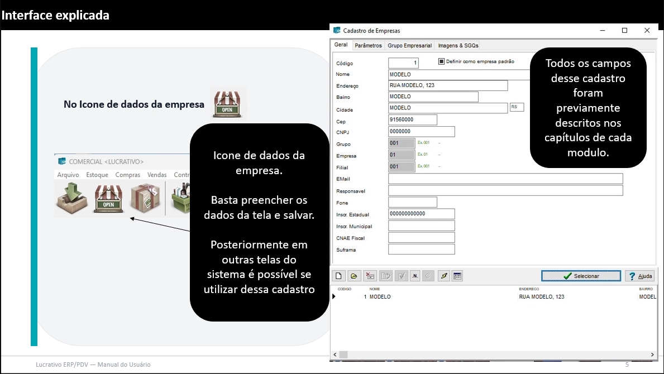
Task: Click the .N. toolbar button
Action: pyautogui.click(x=415, y=276)
